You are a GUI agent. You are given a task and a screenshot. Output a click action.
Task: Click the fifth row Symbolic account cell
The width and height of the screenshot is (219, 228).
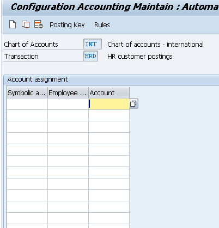coord(27,150)
